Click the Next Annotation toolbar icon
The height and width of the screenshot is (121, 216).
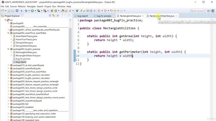[99, 11]
